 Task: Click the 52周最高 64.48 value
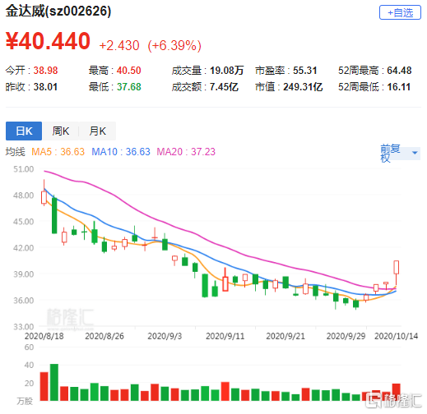[x=375, y=71]
